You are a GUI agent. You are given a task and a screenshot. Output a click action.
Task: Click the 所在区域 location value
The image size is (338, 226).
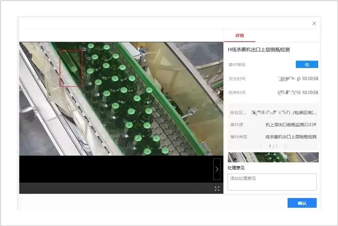[x=284, y=112]
